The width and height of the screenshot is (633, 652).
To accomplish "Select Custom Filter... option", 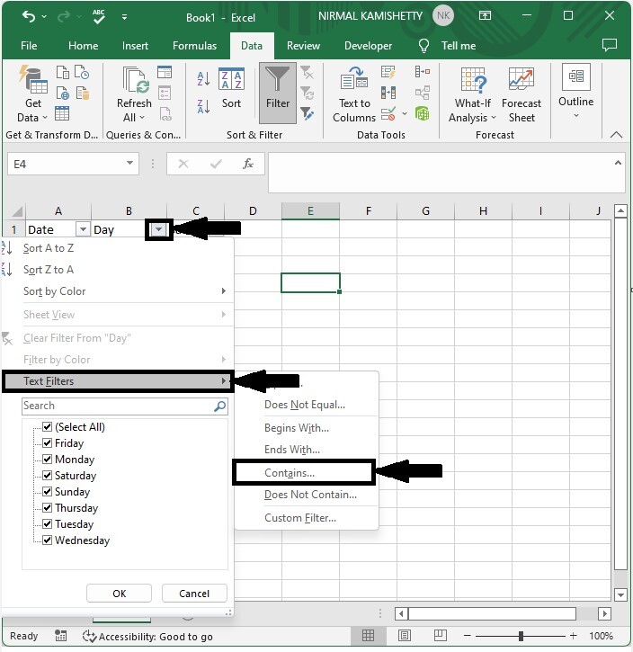I will click(307, 518).
